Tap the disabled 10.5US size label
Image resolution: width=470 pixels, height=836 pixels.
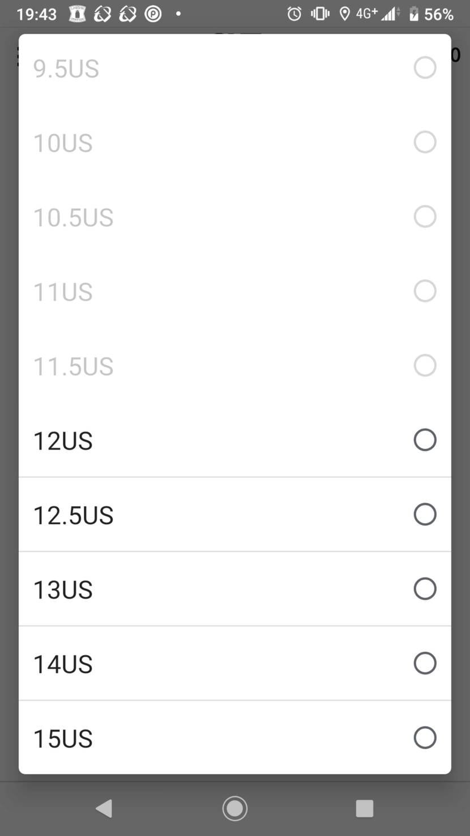point(74,218)
